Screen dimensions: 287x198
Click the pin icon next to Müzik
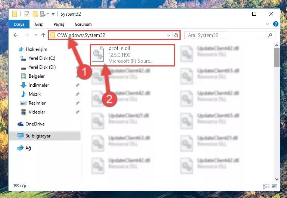(78, 94)
